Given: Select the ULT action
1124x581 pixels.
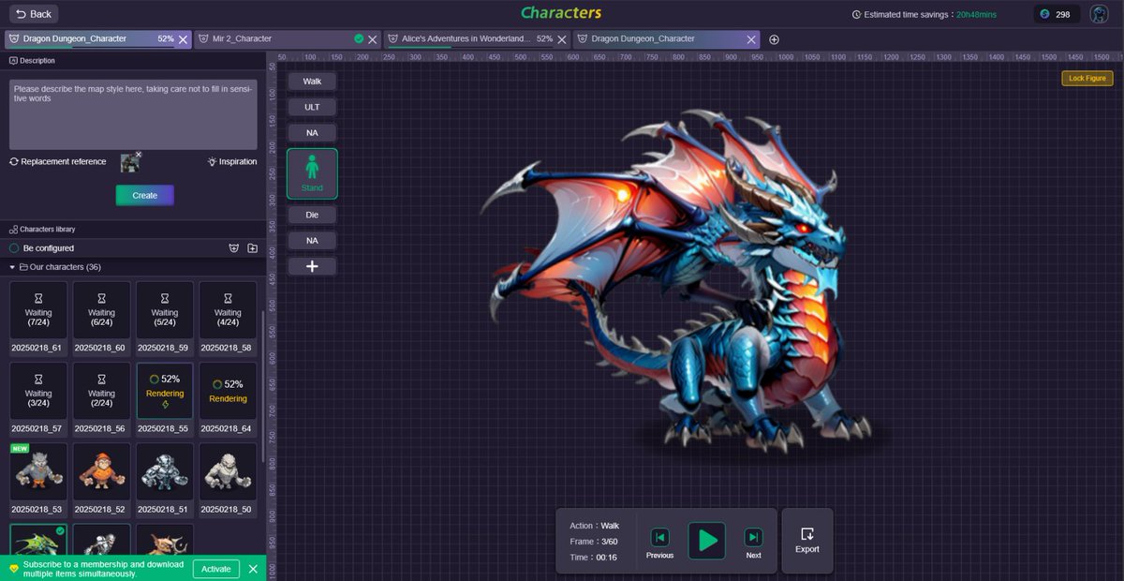Looking at the screenshot, I should click(312, 107).
